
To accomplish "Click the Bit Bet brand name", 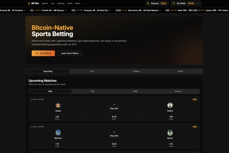I will click(x=35, y=3).
